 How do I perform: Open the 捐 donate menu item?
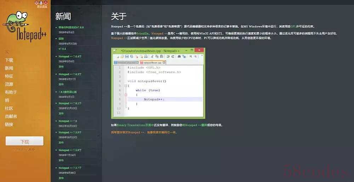(7, 100)
